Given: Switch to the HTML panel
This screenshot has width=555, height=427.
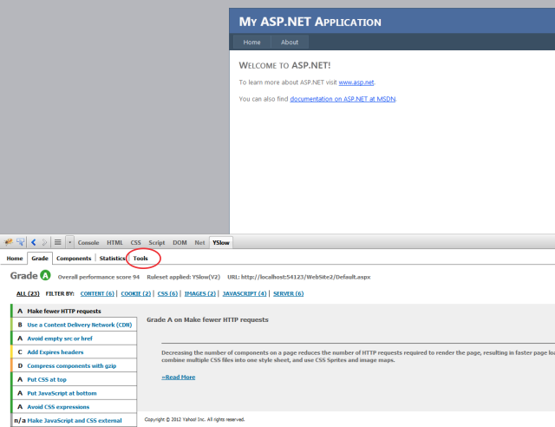Looking at the screenshot, I should pos(114,243).
